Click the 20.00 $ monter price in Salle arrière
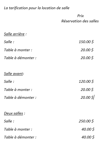The height and width of the screenshot is (145, 103). [x=87, y=50]
